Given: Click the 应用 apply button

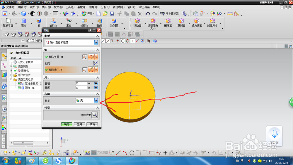Looking at the screenshot, I should [x=79, y=124].
